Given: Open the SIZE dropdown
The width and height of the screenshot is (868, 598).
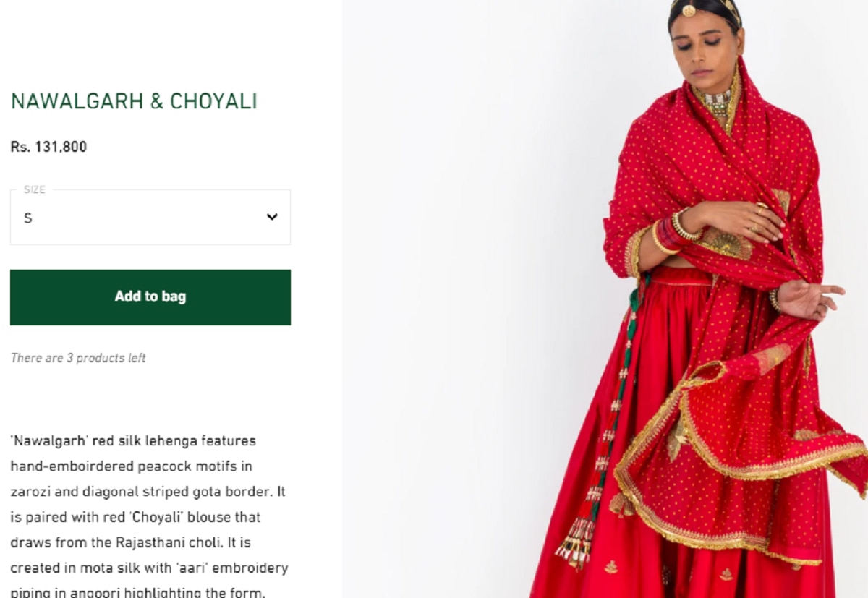Looking at the screenshot, I should (150, 217).
